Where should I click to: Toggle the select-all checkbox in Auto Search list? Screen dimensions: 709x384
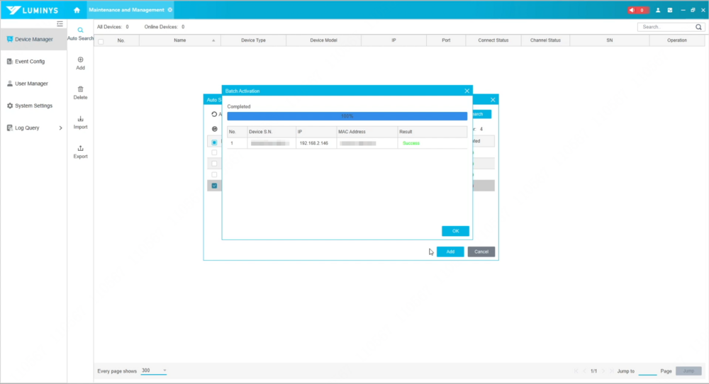point(214,142)
